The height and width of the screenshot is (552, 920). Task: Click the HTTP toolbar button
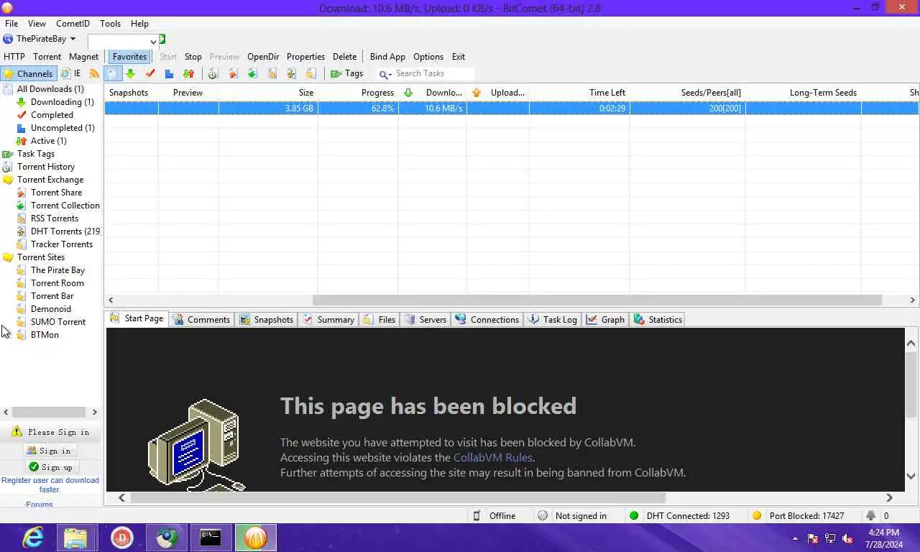[14, 57]
